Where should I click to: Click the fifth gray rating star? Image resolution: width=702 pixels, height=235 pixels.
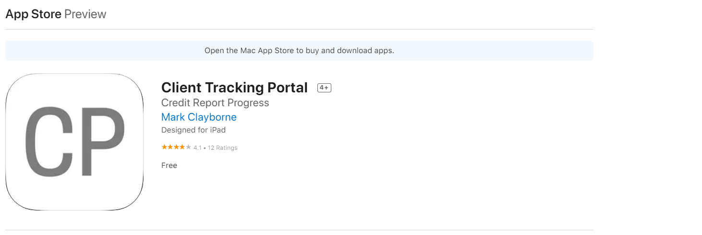(188, 147)
